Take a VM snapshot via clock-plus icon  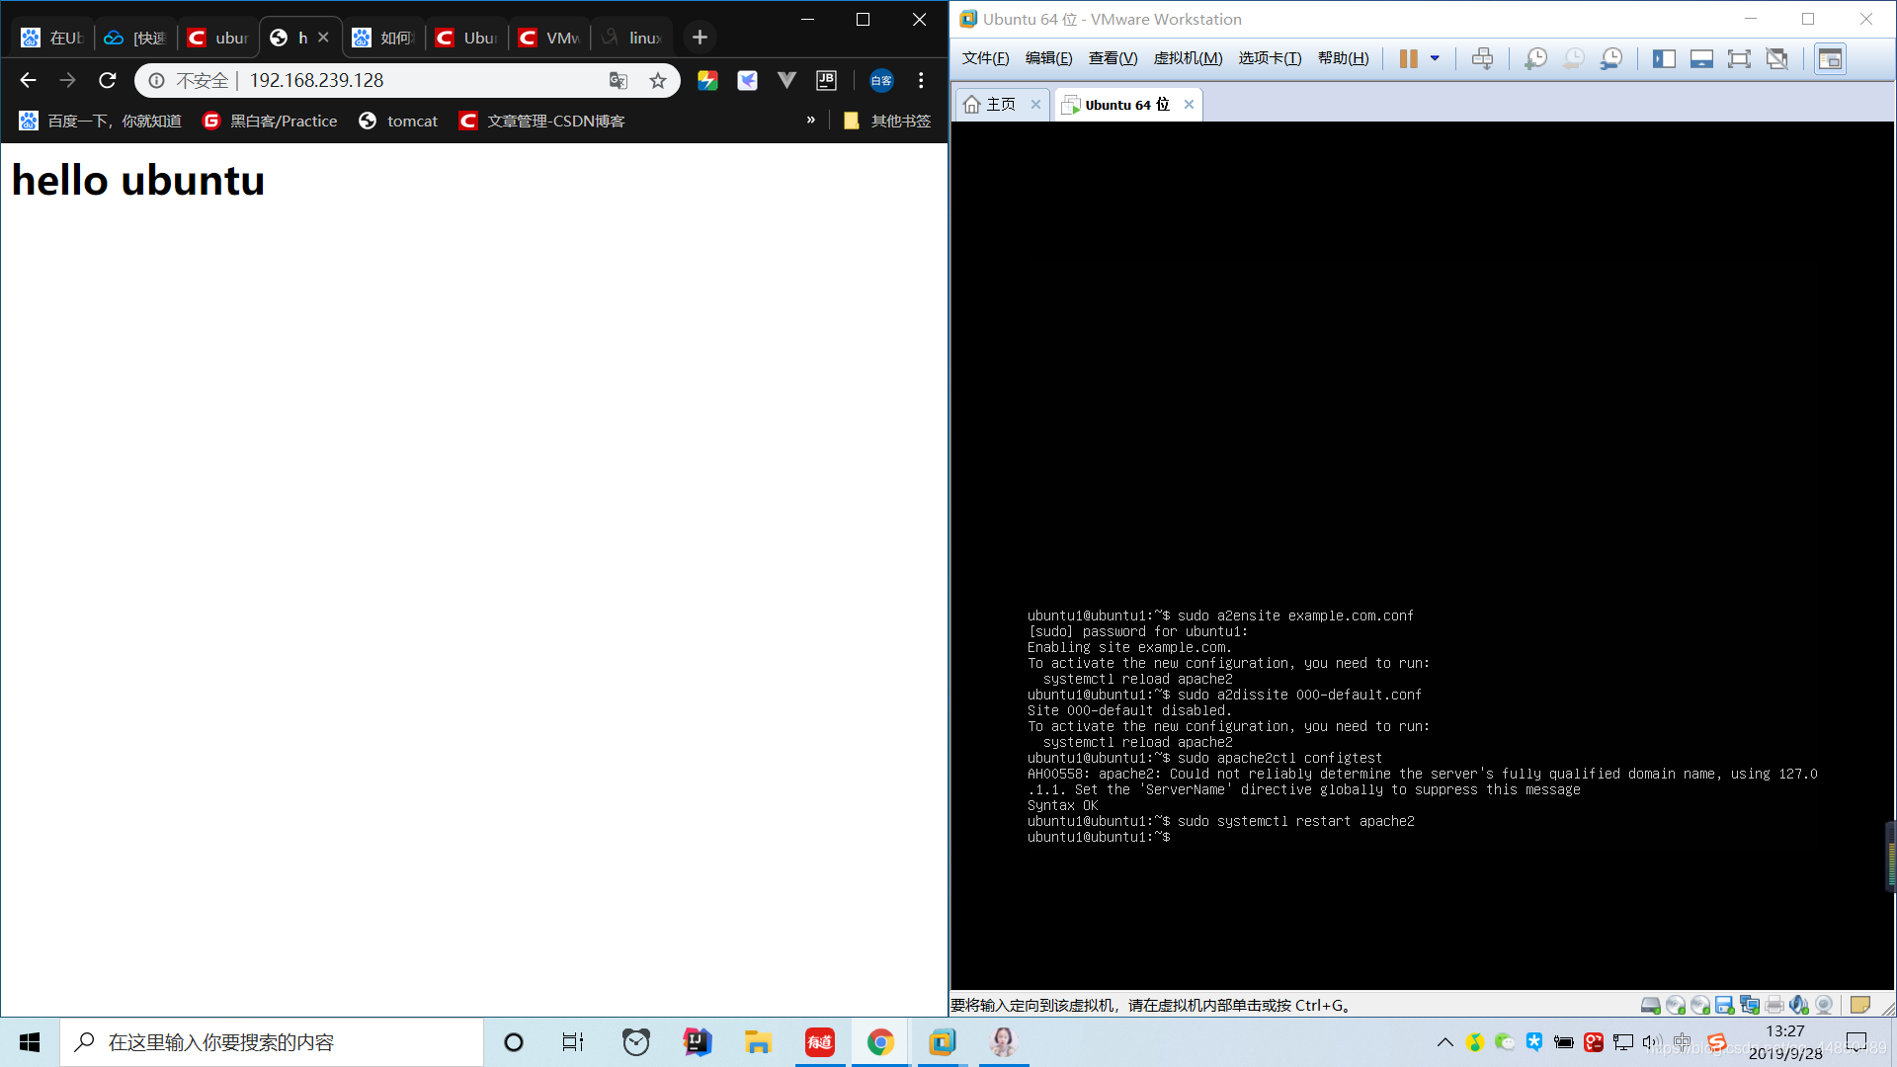click(1535, 58)
